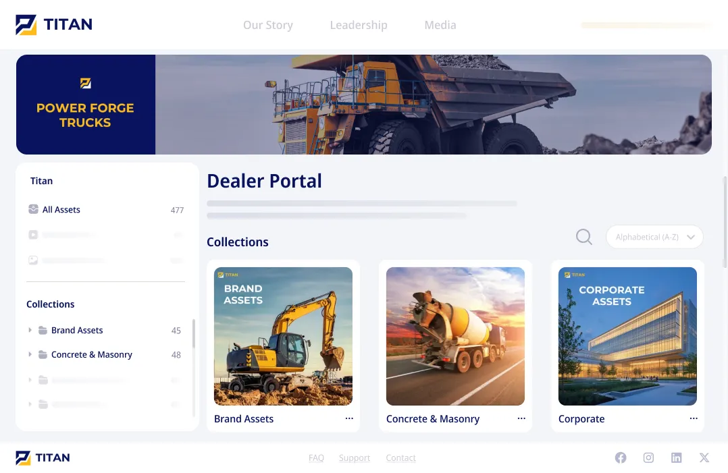728x473 pixels.
Task: Go to the Our Story menu item
Action: pos(268,25)
